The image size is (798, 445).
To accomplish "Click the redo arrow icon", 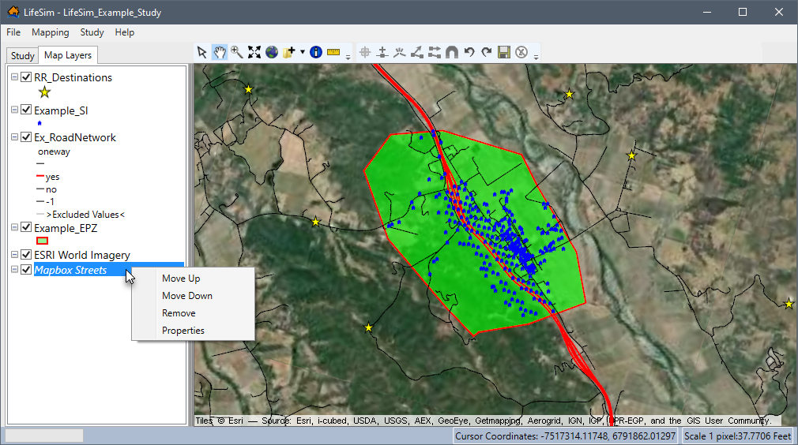I will point(487,52).
